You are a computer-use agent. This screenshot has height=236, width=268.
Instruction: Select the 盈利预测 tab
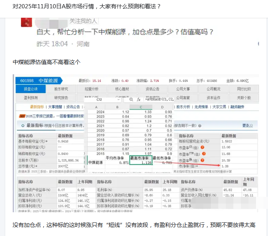(x=30, y=98)
